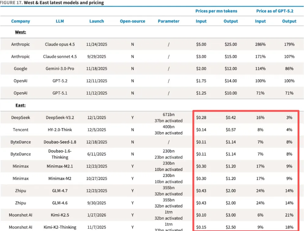The width and height of the screenshot is (304, 231).
Task: Click the 'Claude opus 4.5' cell
Action: pyautogui.click(x=60, y=44)
